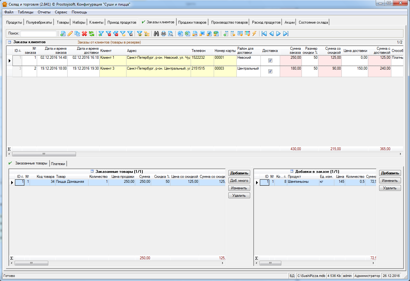
Task: Click the main orders table horizontal scrollbar
Action: 44,154
